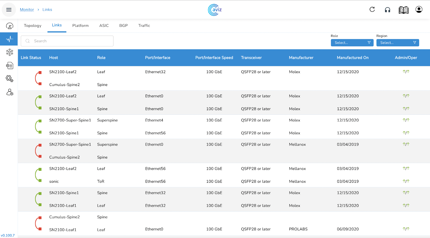Click the Links breadcrumb link
The width and height of the screenshot is (430, 238).
tap(47, 10)
